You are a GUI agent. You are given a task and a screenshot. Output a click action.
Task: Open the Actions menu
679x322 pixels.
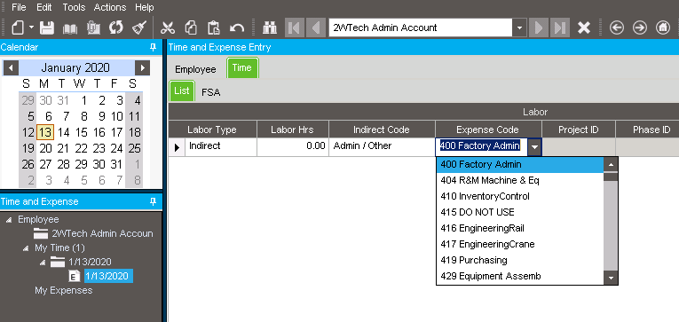tap(110, 7)
